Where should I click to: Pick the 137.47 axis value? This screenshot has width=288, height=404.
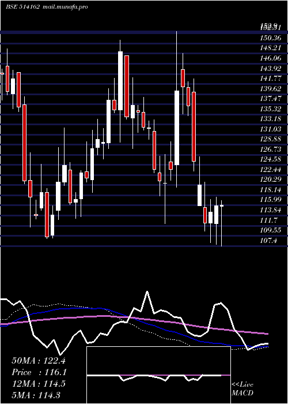coord(270,99)
